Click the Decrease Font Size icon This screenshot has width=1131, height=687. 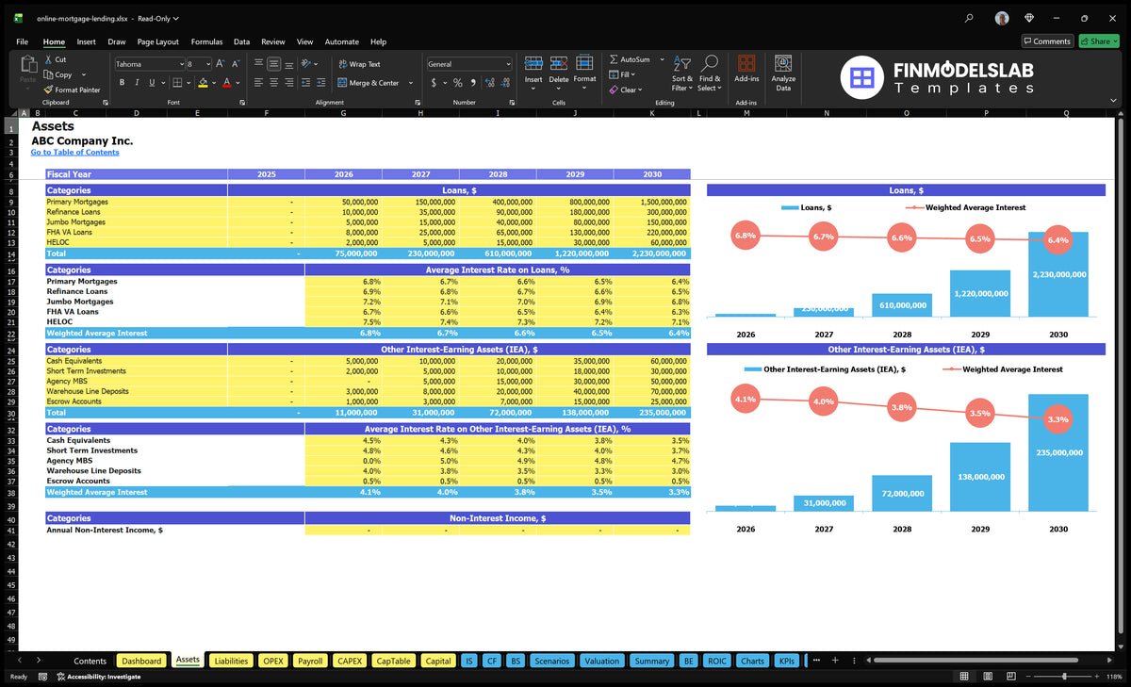[236, 64]
